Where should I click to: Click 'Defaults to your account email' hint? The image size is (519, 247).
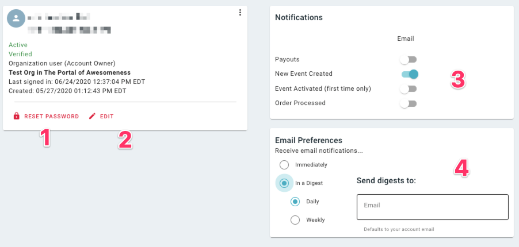point(399,229)
